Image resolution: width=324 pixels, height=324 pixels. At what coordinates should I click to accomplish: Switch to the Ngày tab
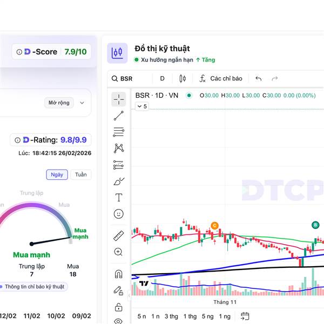(57, 174)
